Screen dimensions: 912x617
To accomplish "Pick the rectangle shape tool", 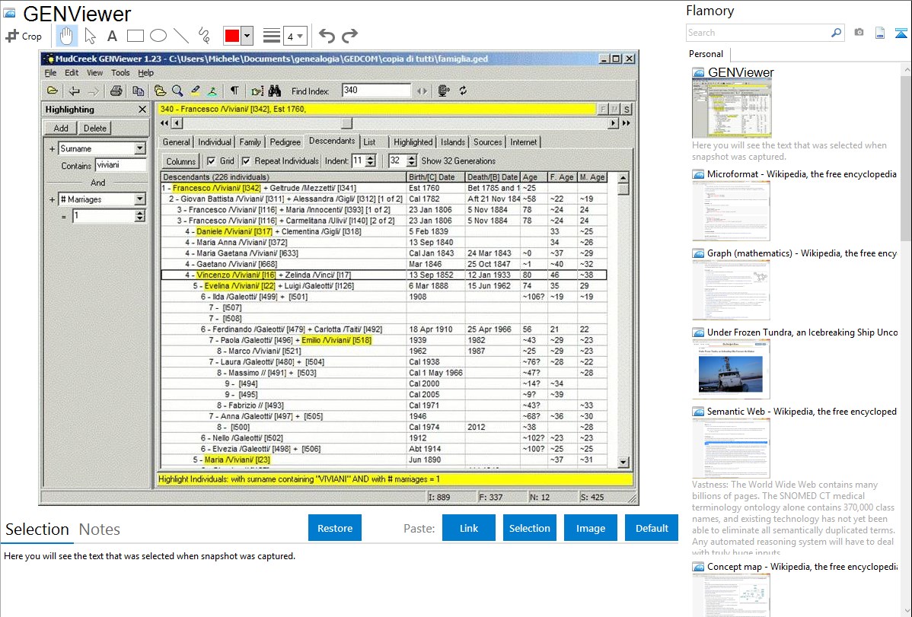I will tap(136, 36).
